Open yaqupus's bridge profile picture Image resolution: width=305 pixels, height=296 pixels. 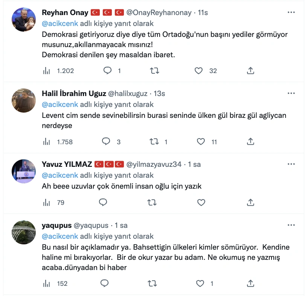click(x=24, y=233)
